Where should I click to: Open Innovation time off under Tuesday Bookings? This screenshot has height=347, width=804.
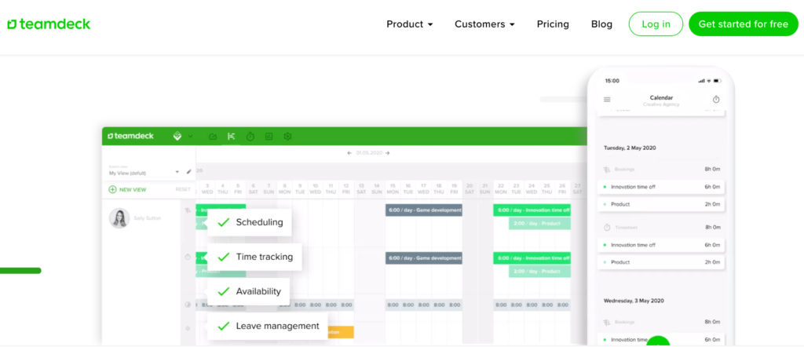click(x=661, y=187)
